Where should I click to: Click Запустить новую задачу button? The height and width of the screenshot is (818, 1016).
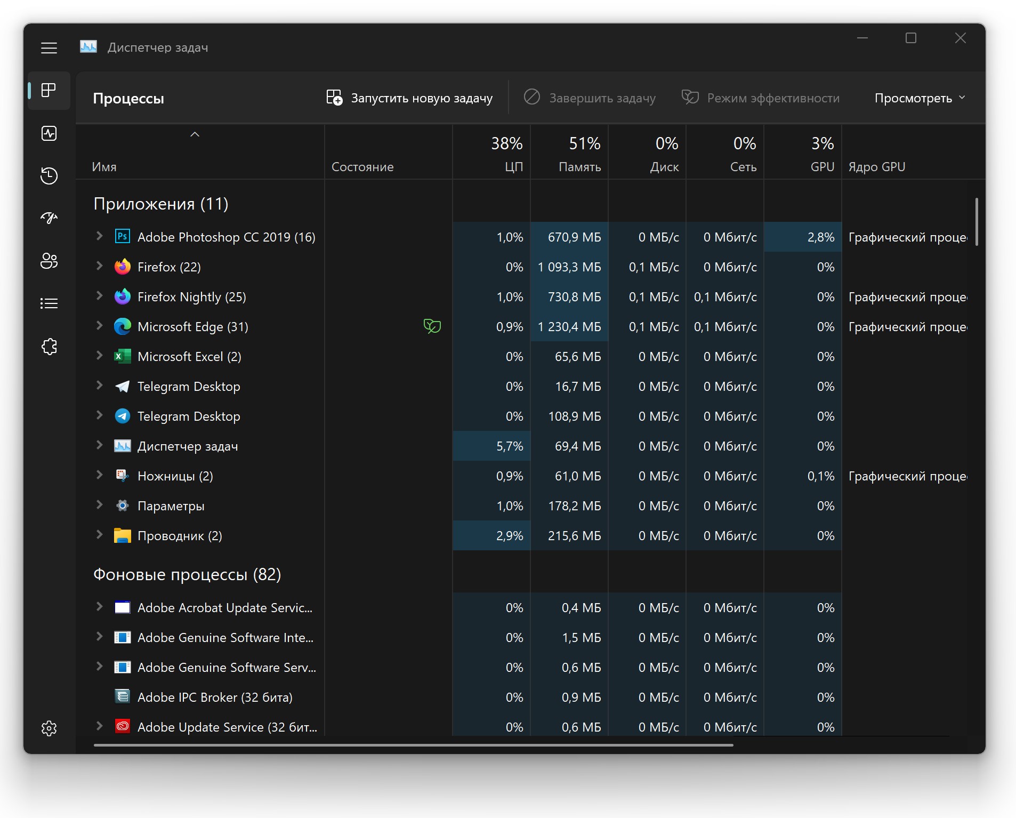409,98
